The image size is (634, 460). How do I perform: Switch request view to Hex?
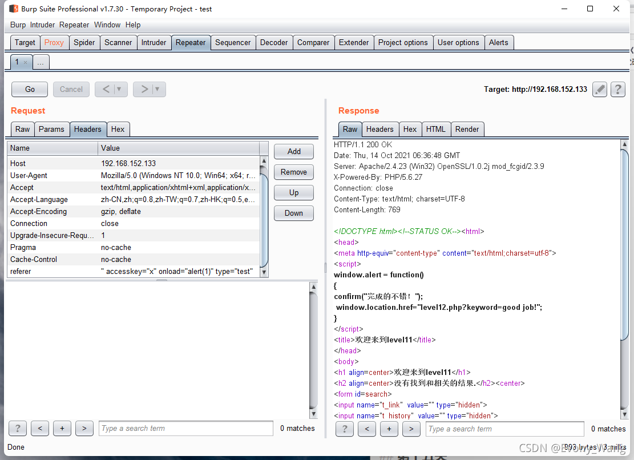[x=118, y=130]
